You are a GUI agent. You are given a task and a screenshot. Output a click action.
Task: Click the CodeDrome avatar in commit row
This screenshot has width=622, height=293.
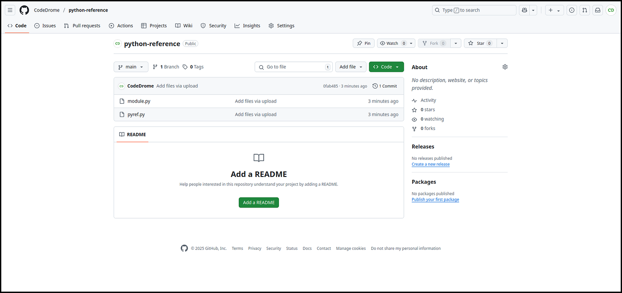coord(121,86)
